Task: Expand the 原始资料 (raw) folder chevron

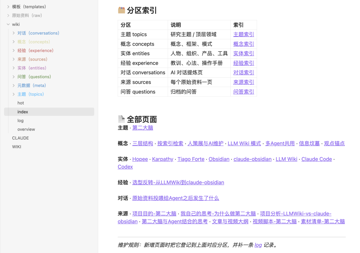Action: click(8, 15)
